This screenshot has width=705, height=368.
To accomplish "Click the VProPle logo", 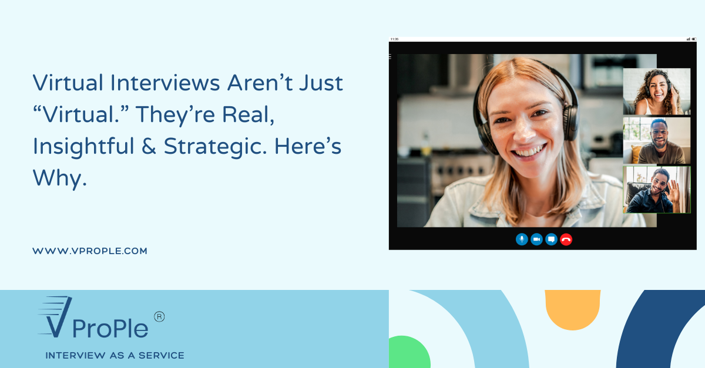I will (93, 317).
